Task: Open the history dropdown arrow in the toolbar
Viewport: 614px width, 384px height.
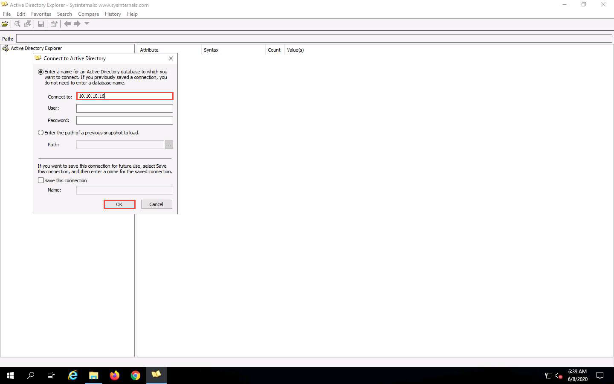Action: click(87, 24)
